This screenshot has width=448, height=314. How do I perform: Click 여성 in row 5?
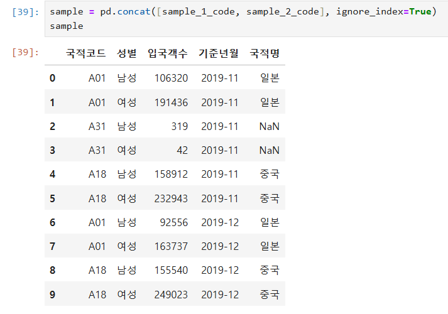click(126, 198)
